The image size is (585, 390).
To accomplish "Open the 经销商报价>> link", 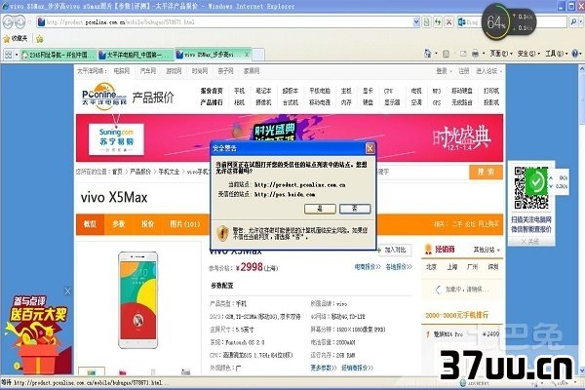I will point(357,368).
